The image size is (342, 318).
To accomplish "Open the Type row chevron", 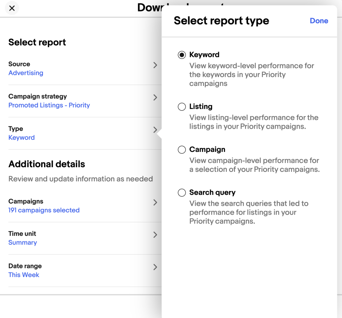I will pyautogui.click(x=155, y=130).
